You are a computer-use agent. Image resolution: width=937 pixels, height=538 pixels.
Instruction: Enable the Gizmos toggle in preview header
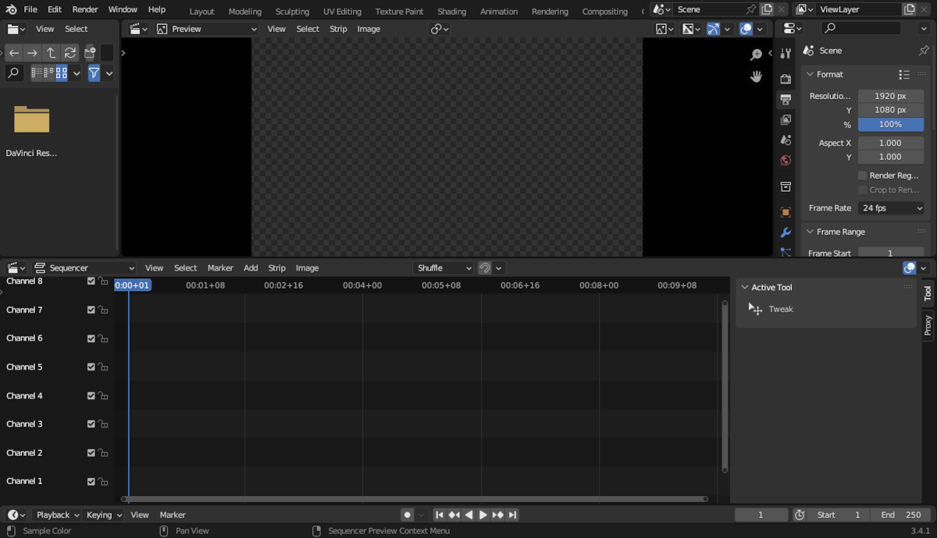[711, 29]
